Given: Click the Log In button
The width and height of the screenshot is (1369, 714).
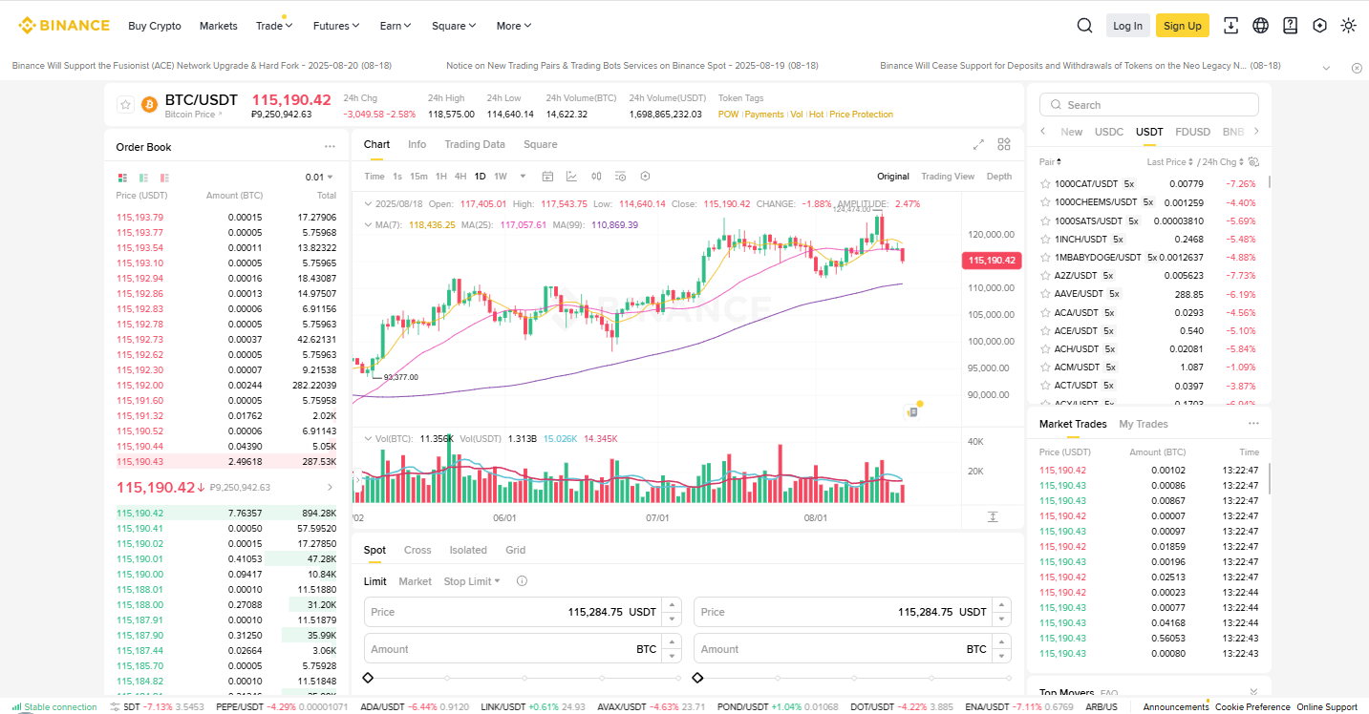Looking at the screenshot, I should [1127, 26].
